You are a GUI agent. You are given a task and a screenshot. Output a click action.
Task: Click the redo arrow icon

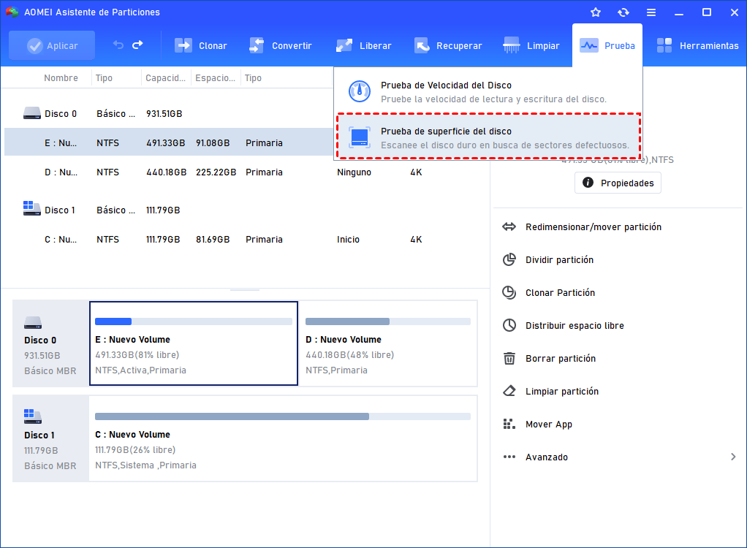coord(137,45)
